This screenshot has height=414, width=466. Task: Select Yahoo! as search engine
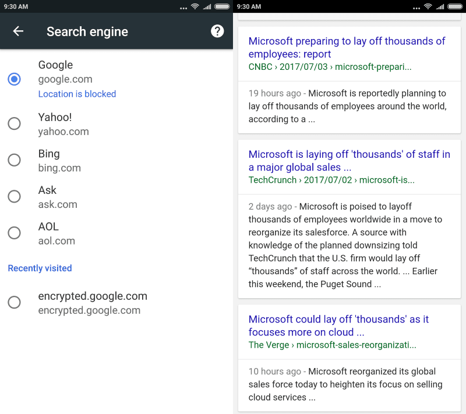pos(14,123)
